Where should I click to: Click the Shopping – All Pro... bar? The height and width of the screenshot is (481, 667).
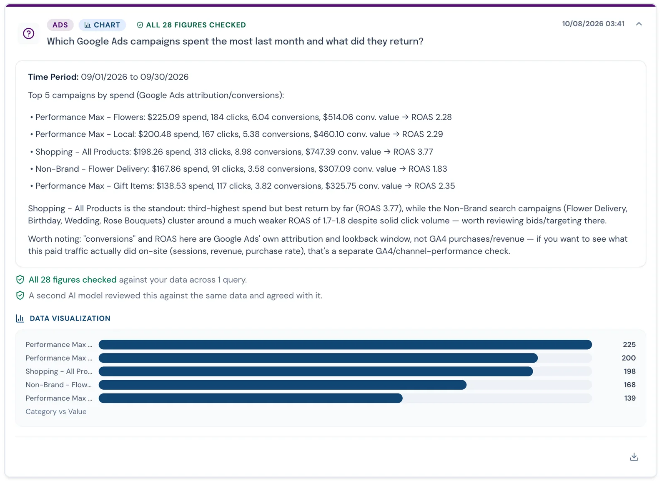click(x=316, y=371)
